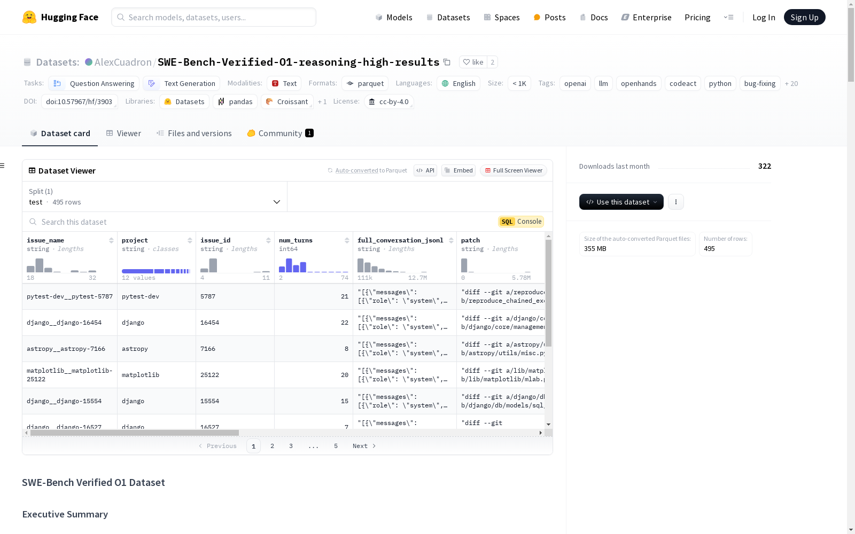Open the Datasets library tag
The image size is (855, 534).
pos(184,101)
